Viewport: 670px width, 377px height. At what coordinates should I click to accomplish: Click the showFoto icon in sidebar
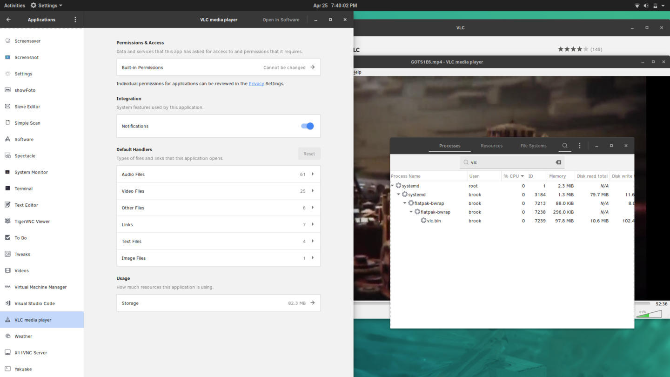[x=7, y=90]
